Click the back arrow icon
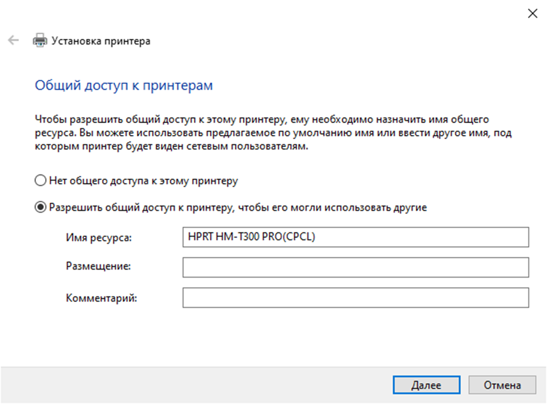The image size is (547, 404). pos(13,40)
